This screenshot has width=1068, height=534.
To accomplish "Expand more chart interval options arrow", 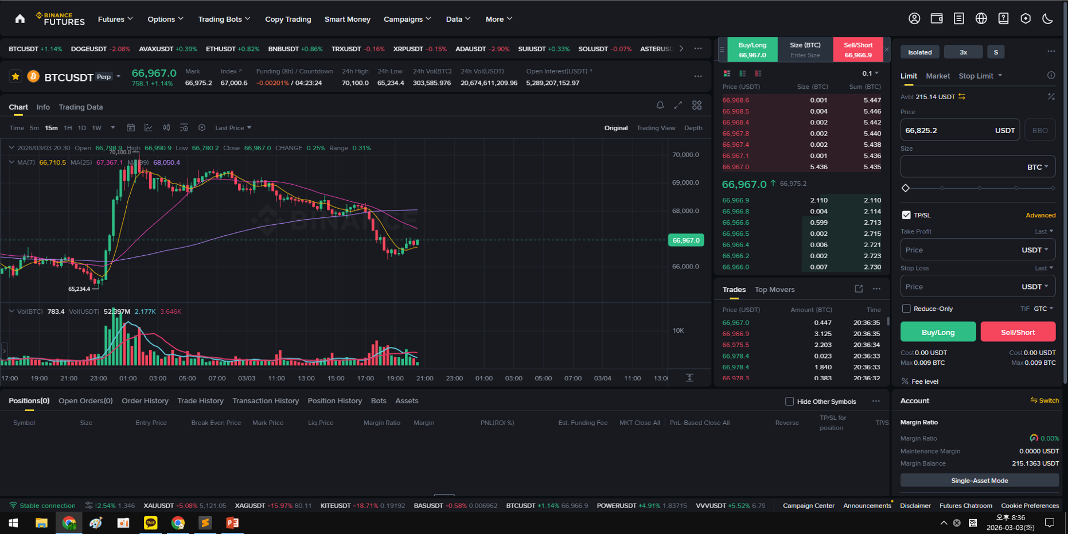I will pyautogui.click(x=113, y=128).
